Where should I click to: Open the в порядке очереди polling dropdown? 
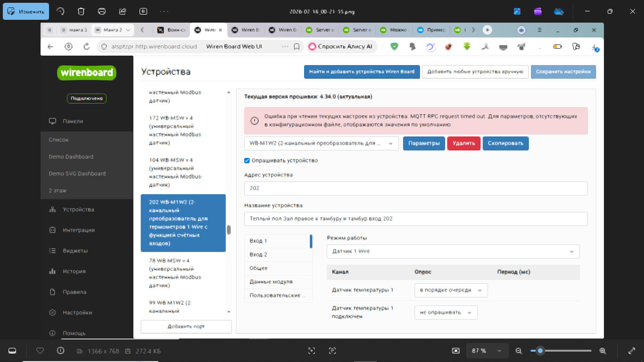[451, 290]
